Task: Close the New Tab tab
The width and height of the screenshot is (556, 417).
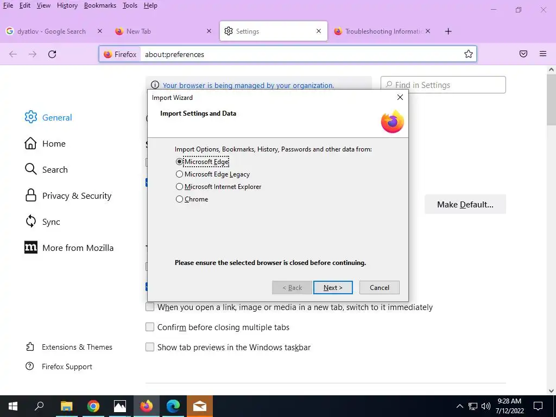Action: (x=209, y=31)
